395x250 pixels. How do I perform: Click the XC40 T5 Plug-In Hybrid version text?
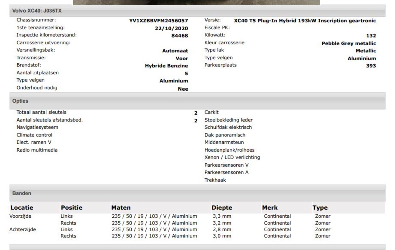pos(305,21)
